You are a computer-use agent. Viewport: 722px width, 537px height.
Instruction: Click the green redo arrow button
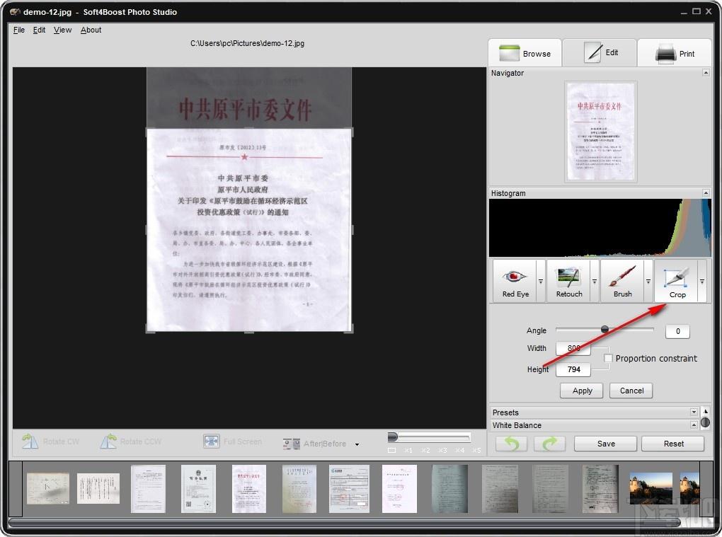click(549, 444)
